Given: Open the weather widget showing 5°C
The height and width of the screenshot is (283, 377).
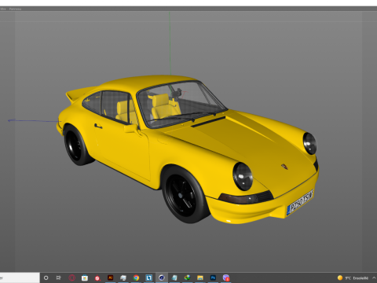Looking at the screenshot, I should [x=353, y=277].
